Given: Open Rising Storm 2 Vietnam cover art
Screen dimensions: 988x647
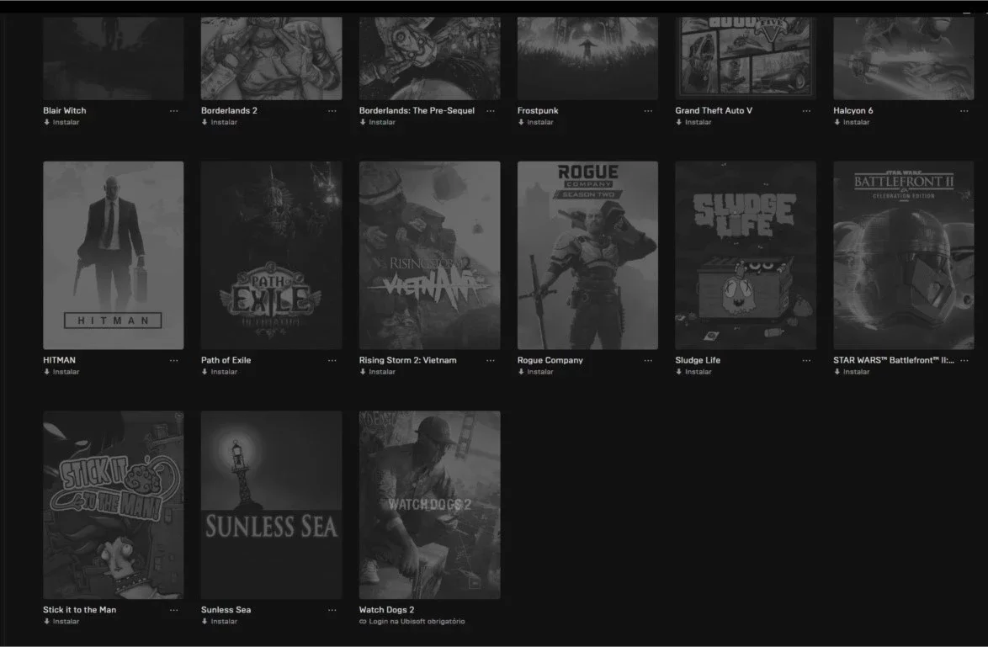Looking at the screenshot, I should [430, 255].
